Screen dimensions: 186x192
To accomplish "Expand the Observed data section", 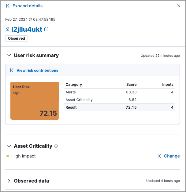I will 9,181.
